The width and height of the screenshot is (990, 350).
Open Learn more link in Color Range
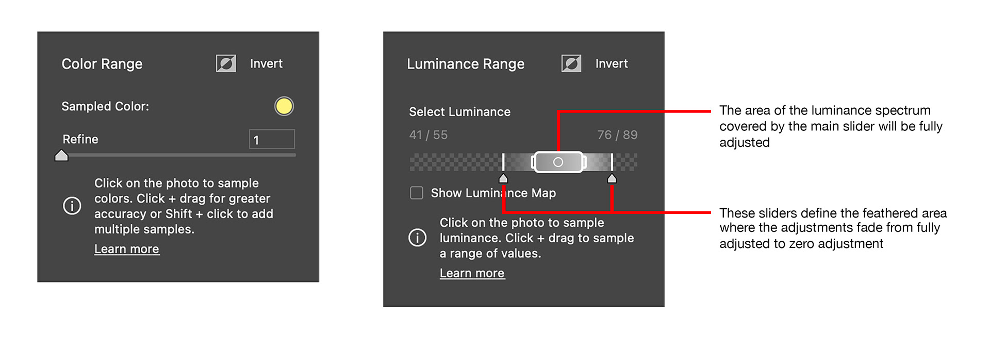pyautogui.click(x=127, y=249)
